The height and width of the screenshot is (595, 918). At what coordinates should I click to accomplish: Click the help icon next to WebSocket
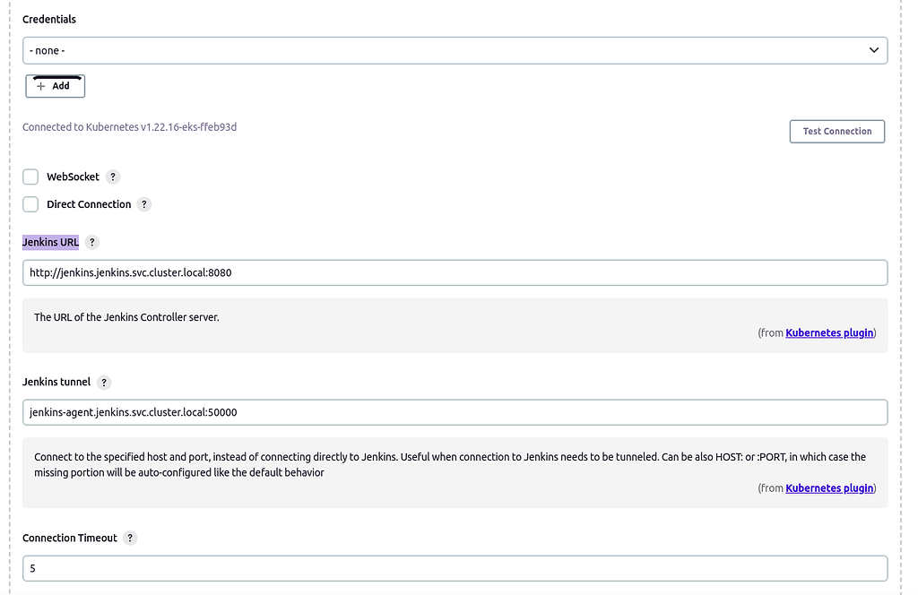point(113,177)
